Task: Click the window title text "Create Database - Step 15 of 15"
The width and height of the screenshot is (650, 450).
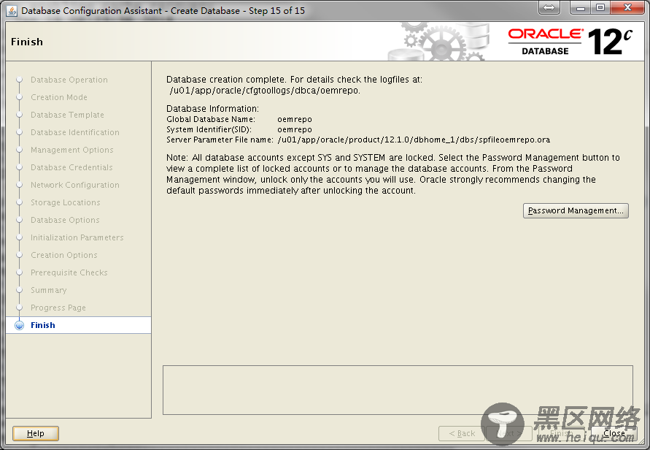Action: click(238, 11)
